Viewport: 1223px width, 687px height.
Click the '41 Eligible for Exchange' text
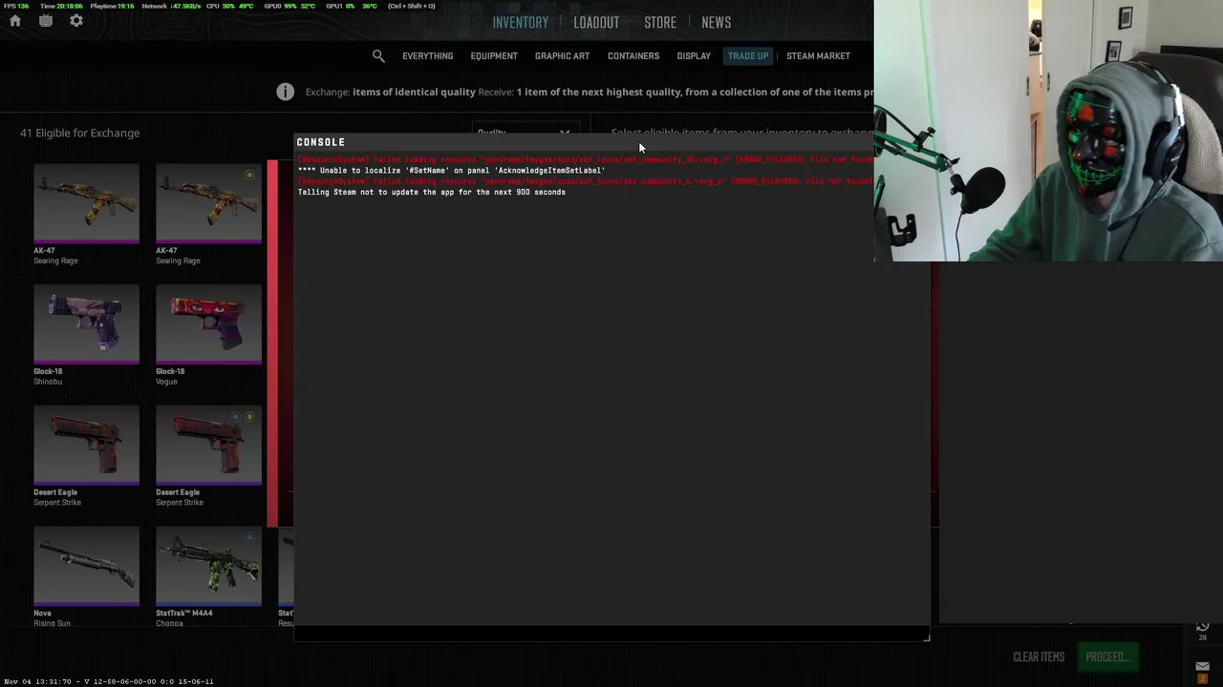click(x=80, y=133)
